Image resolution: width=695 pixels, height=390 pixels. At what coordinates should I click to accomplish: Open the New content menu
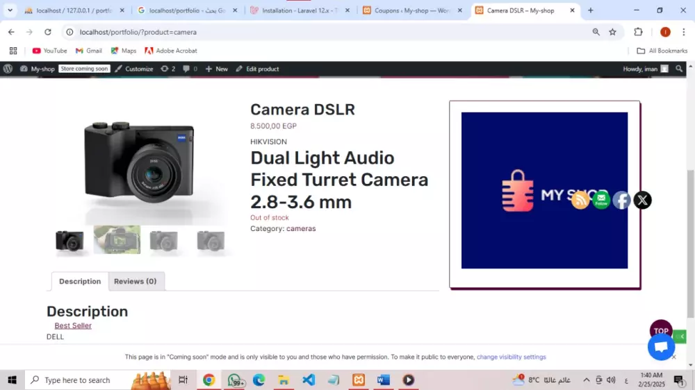click(x=216, y=69)
